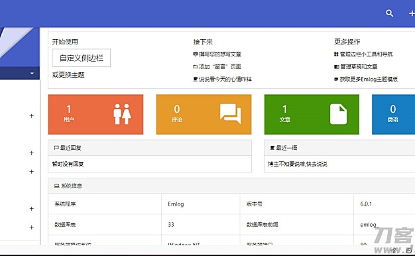The width and height of the screenshot is (415, 256).
Task: Click the 最近一语 panel header
Action: pos(339,148)
